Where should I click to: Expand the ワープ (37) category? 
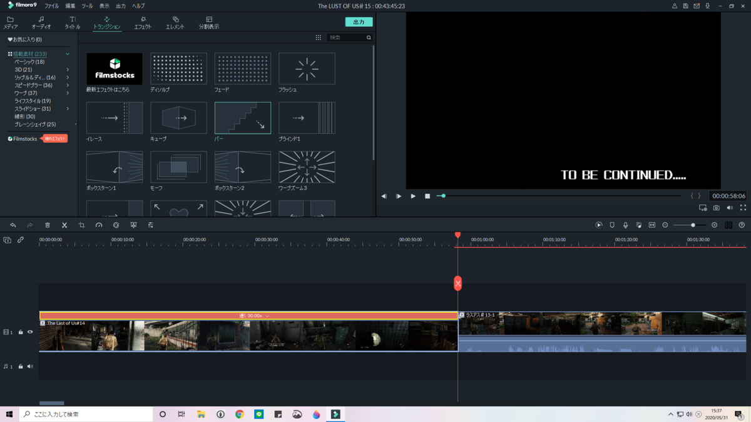click(x=68, y=93)
